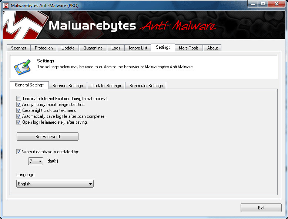The width and height of the screenshot is (288, 219).
Task: Switch to Scanner Settings sub-tab
Action: pos(68,86)
